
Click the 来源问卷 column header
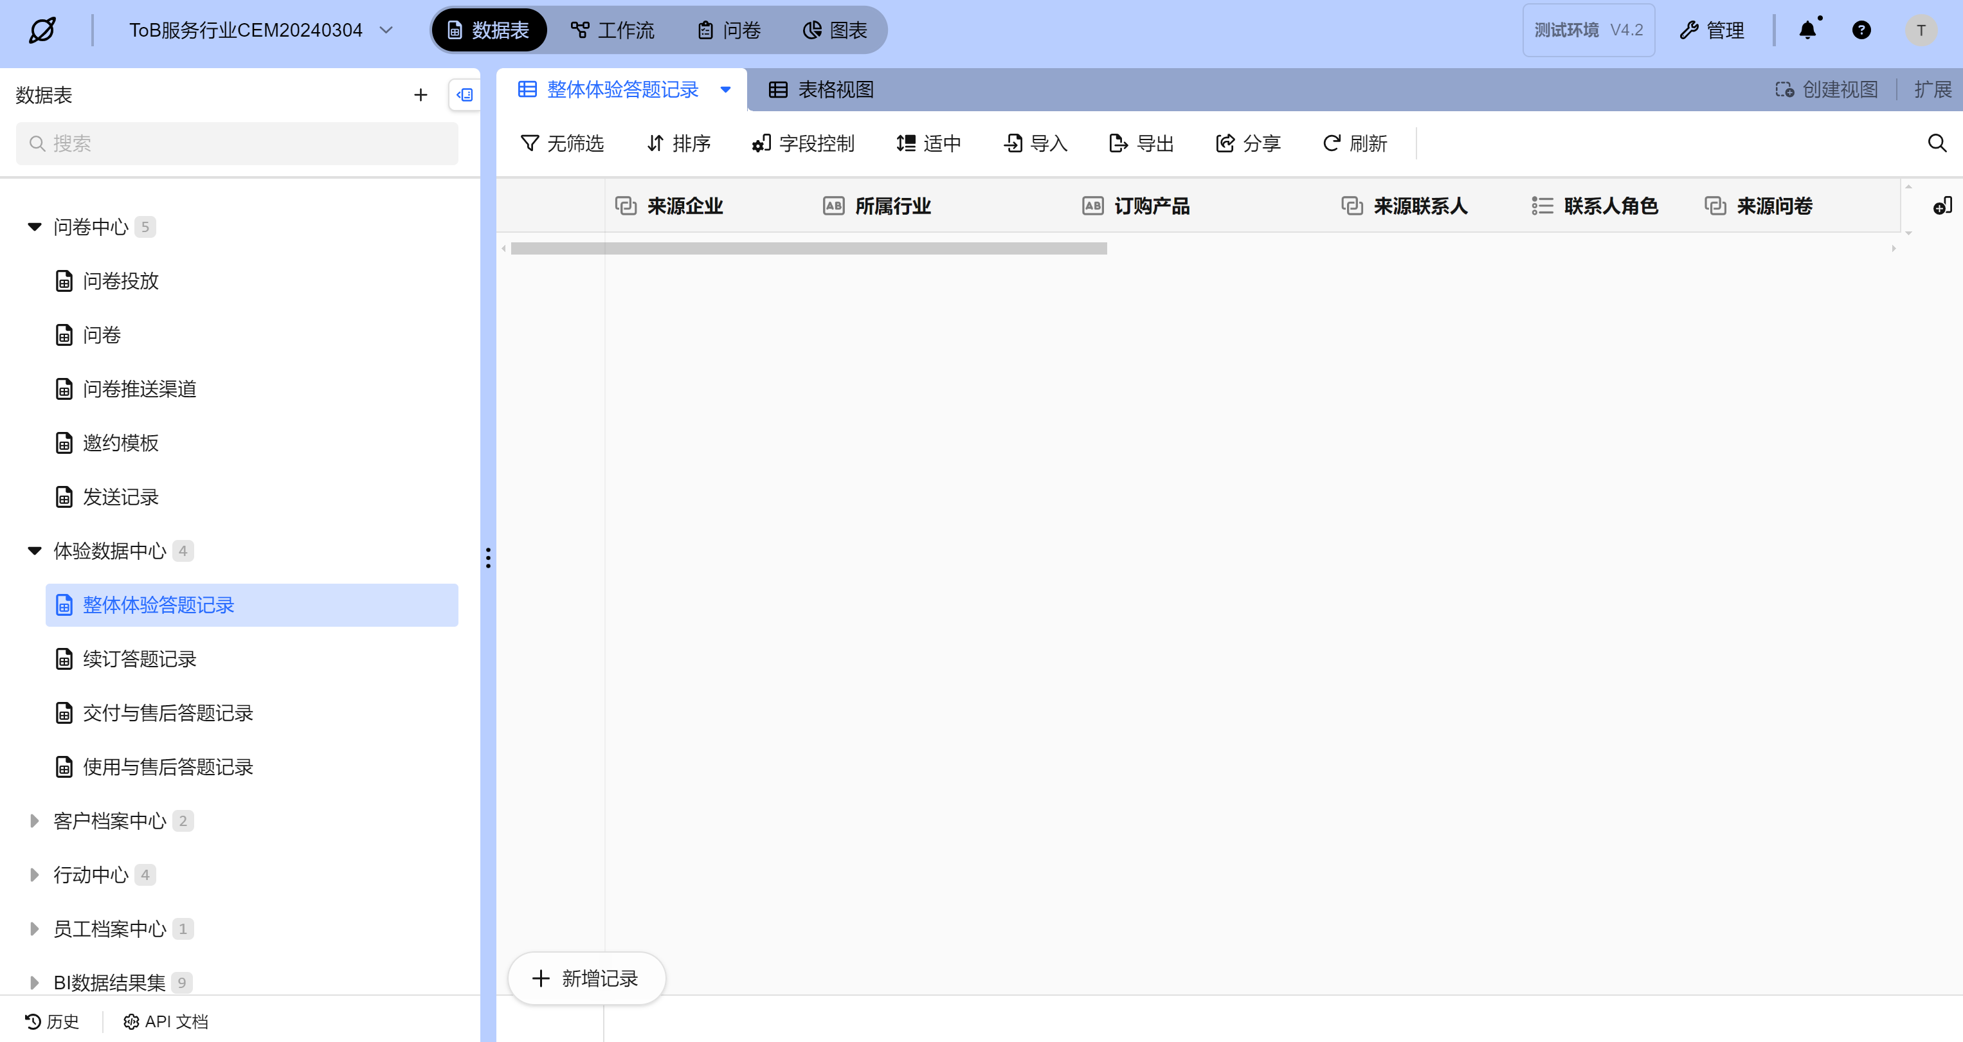point(1797,206)
